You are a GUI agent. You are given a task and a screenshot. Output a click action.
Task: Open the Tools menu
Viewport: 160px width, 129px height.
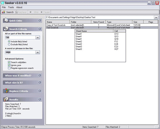click(x=11, y=7)
